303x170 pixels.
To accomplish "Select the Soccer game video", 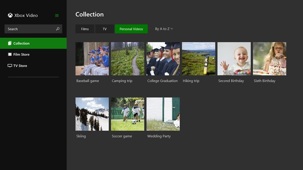I will [x=127, y=114].
